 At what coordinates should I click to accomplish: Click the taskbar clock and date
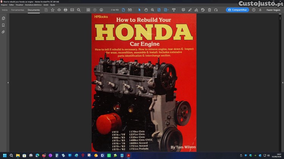coord(276,155)
